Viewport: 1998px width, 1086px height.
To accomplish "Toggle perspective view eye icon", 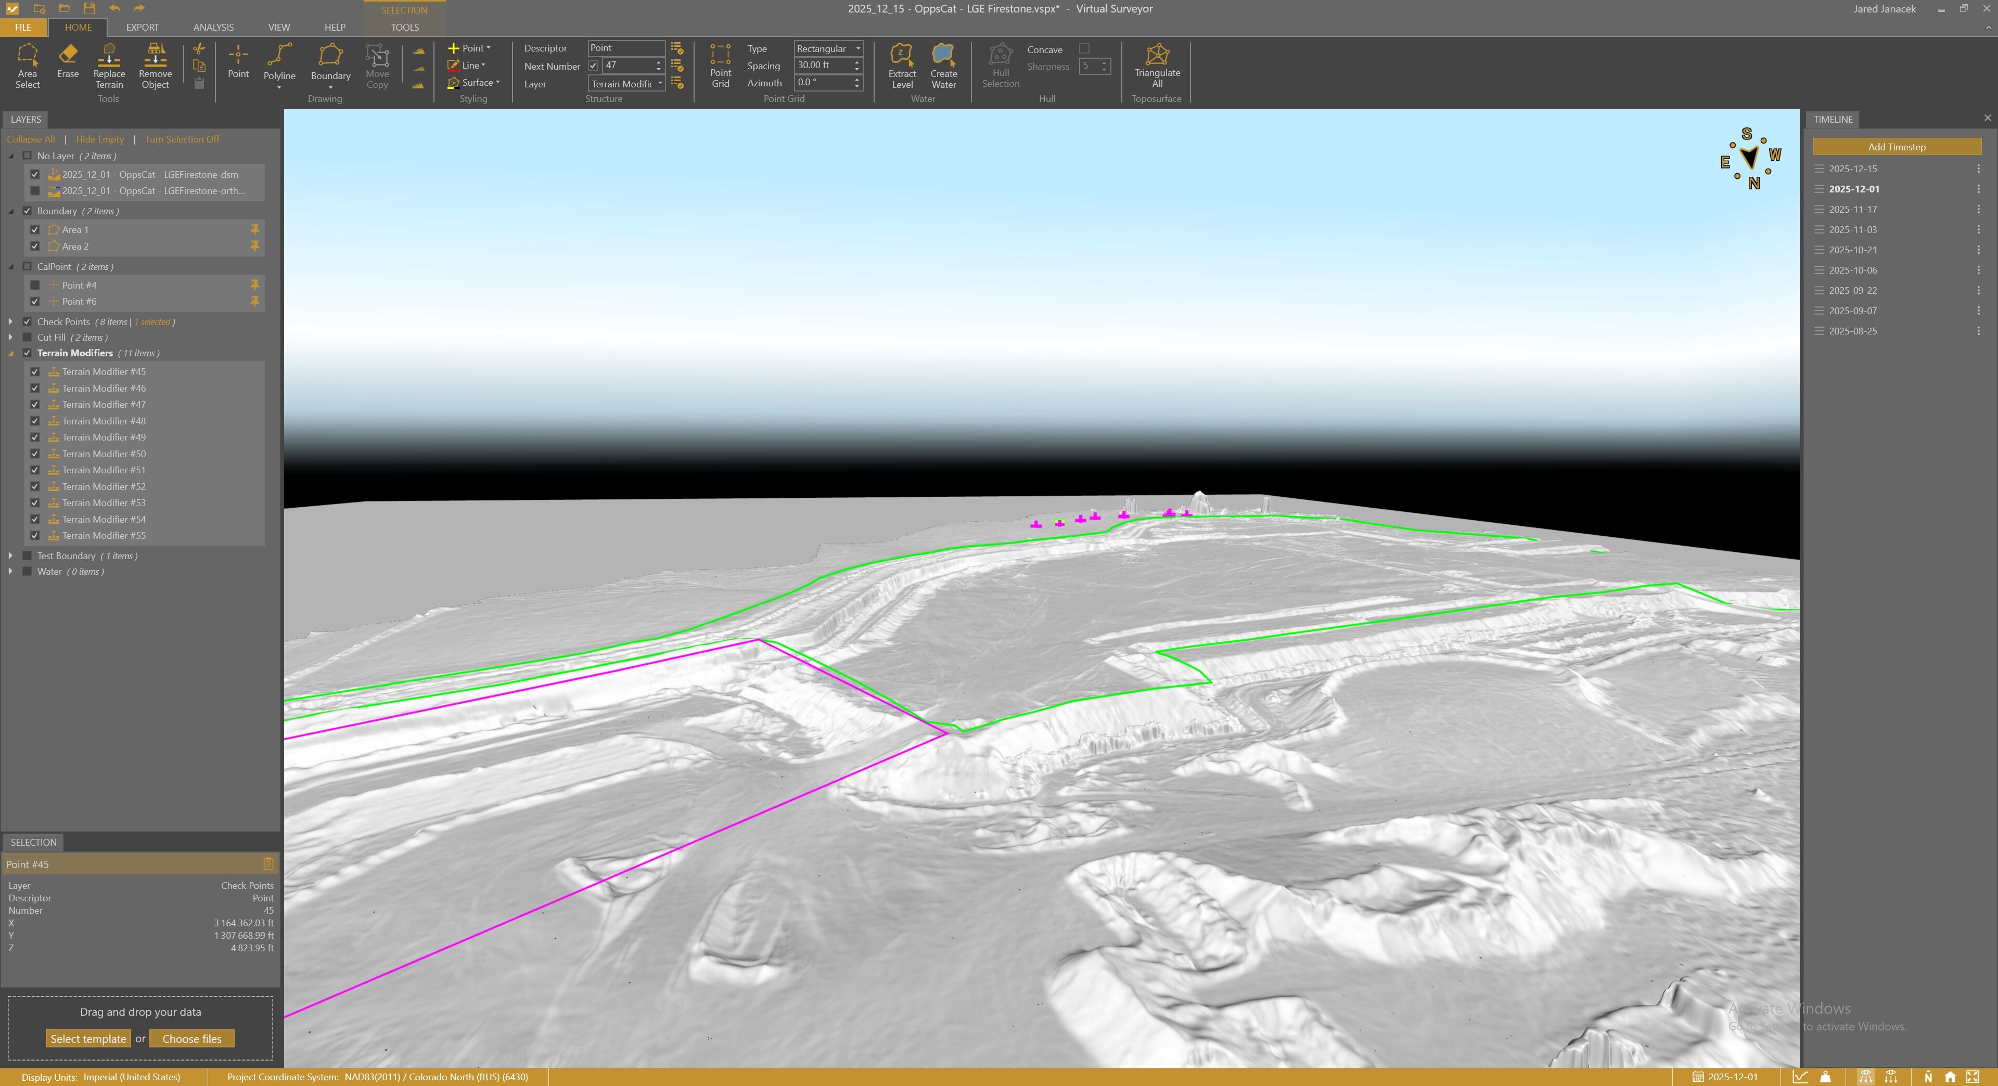I will (x=1866, y=1077).
